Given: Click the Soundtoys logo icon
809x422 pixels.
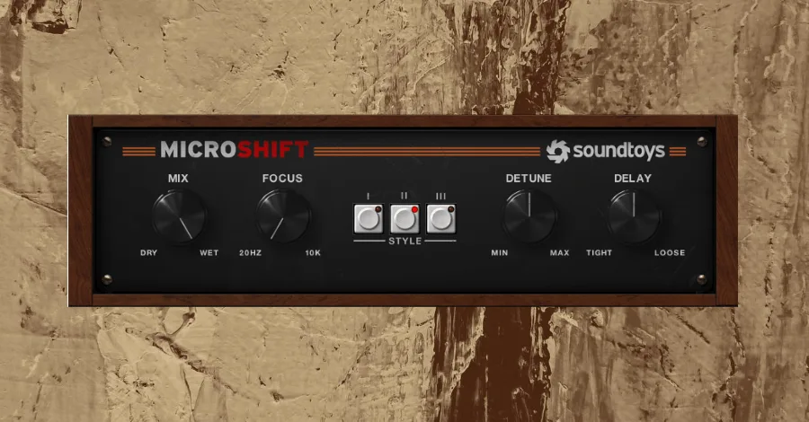Looking at the screenshot, I should coord(558,151).
